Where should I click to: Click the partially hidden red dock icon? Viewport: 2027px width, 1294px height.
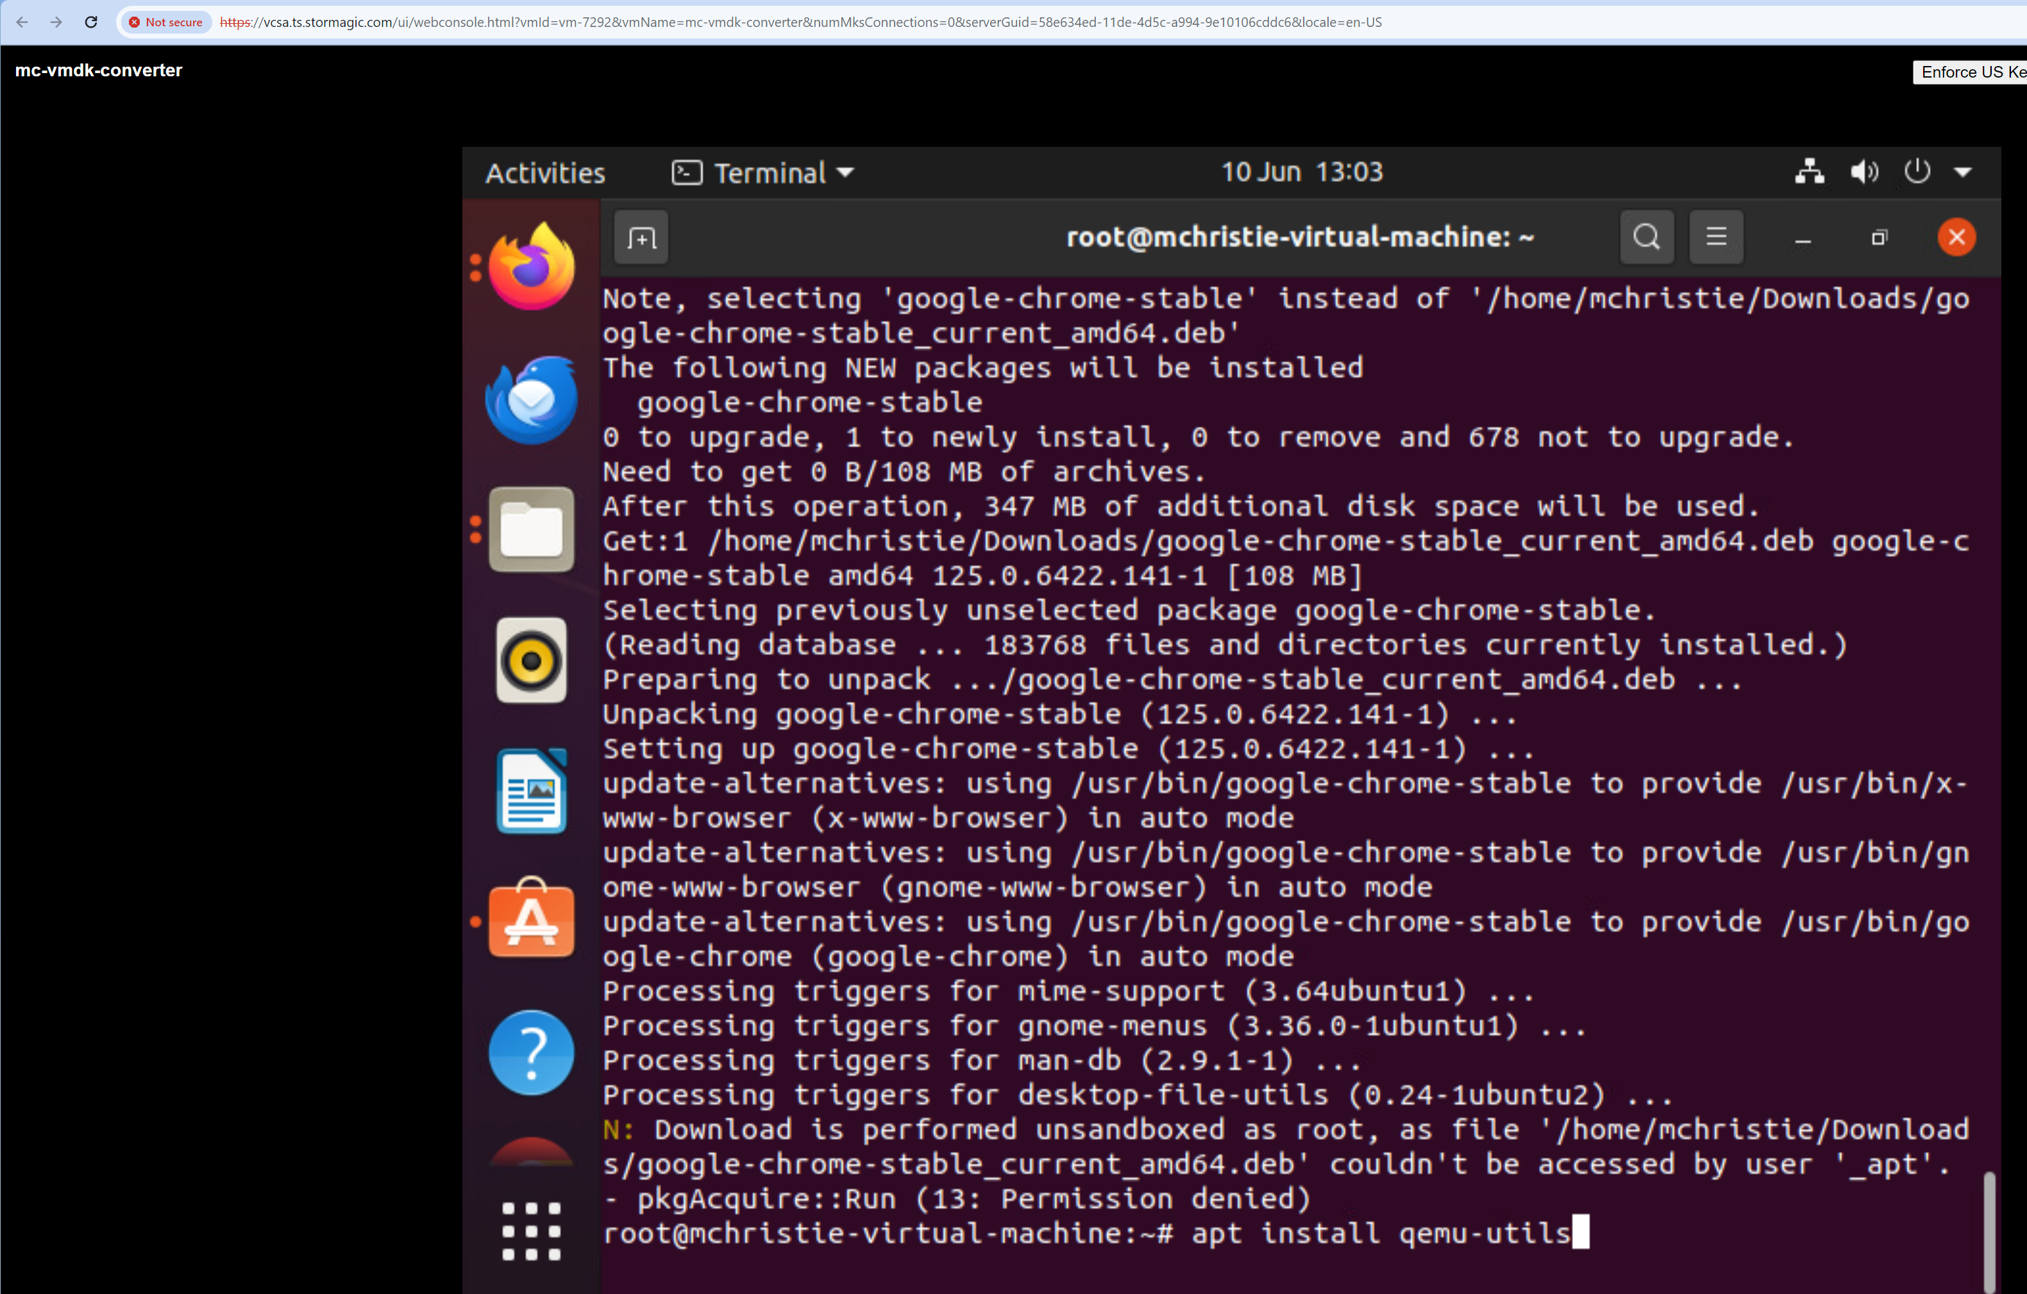[x=531, y=1151]
